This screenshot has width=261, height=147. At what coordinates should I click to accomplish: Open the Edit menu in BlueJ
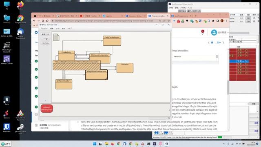(x=52, y=29)
